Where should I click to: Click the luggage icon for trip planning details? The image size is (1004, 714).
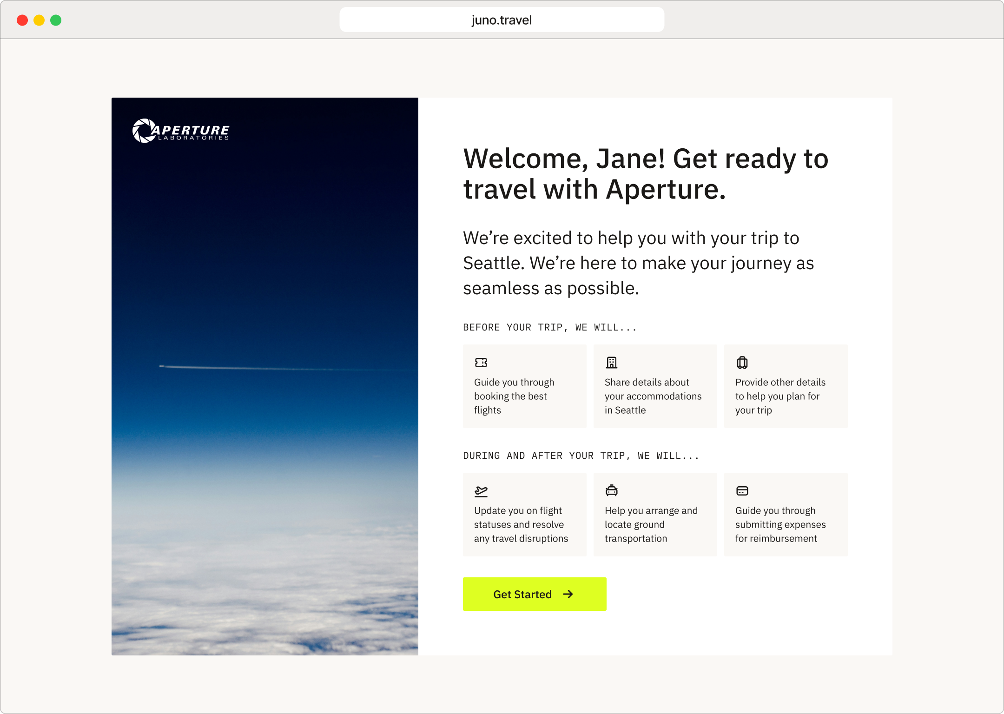click(x=742, y=363)
